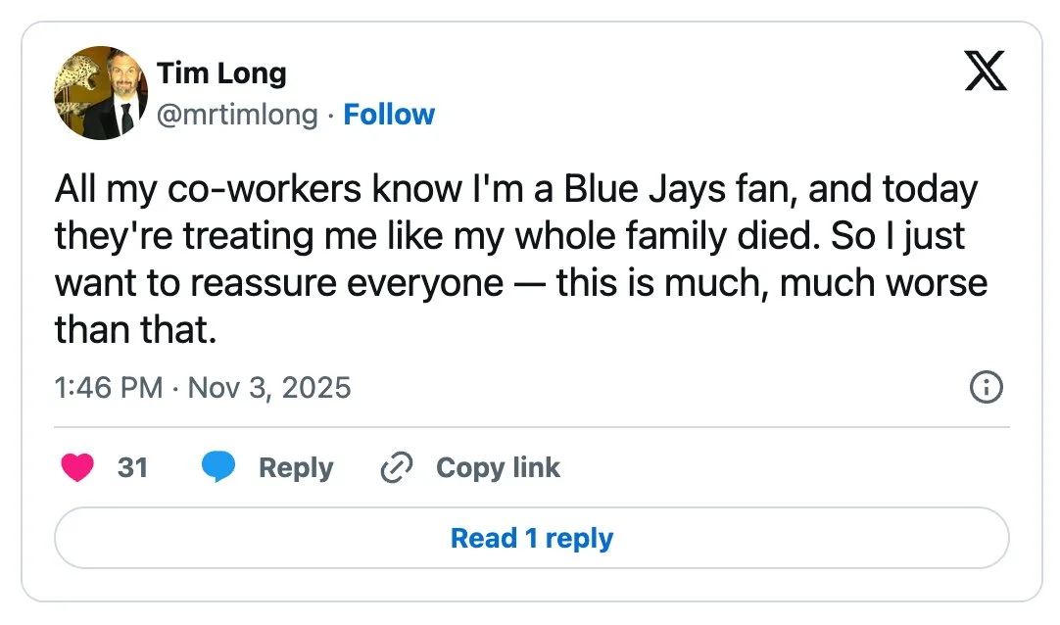Viewport: 1060px width, 625px height.
Task: Open the @mrtimlong handle link
Action: [237, 115]
